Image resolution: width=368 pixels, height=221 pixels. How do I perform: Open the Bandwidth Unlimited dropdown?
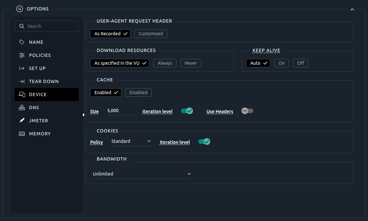(x=142, y=174)
